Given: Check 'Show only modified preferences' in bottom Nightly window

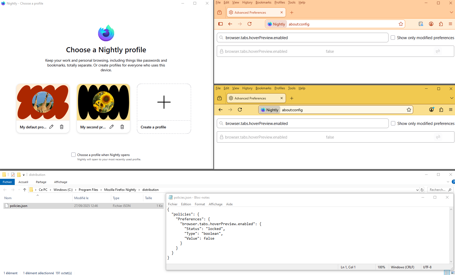Looking at the screenshot, I should [x=393, y=123].
